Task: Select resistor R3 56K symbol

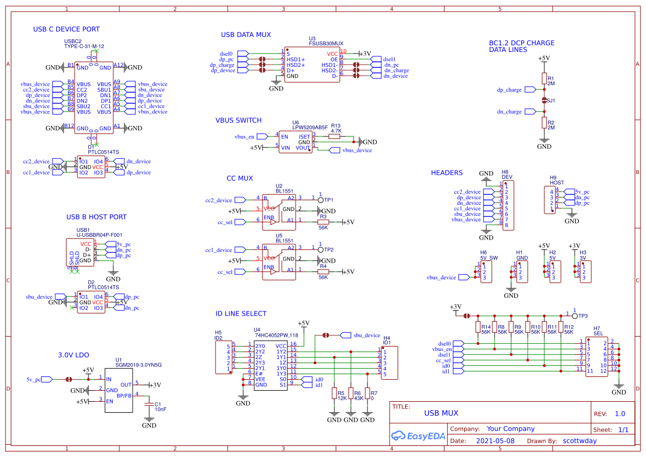Action: [323, 222]
